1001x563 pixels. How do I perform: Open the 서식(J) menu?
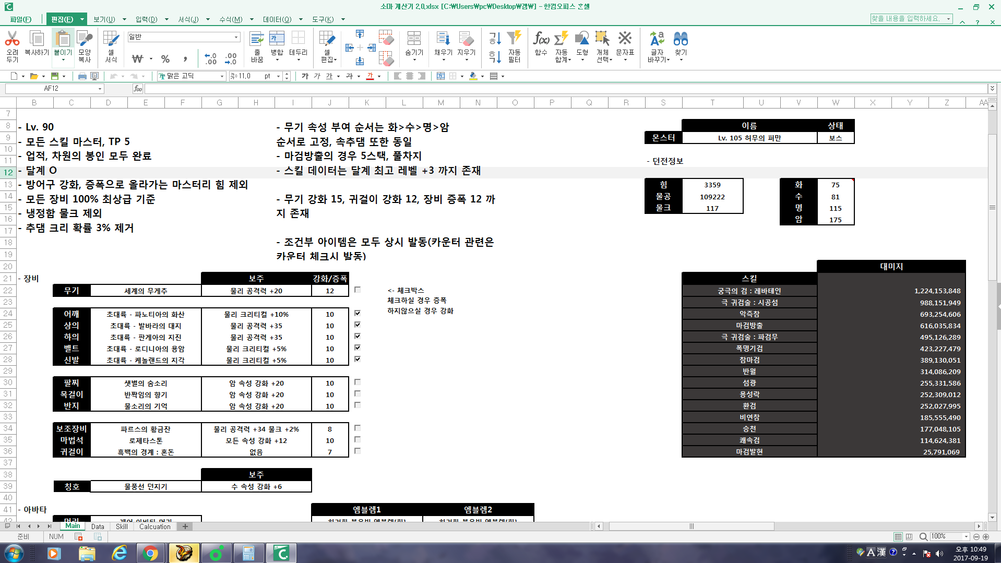[188, 19]
